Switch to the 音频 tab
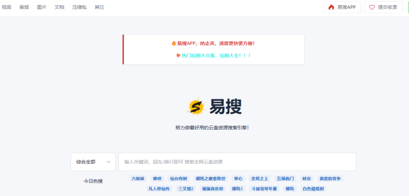Viewport: 409px width, 196px height. (24, 7)
